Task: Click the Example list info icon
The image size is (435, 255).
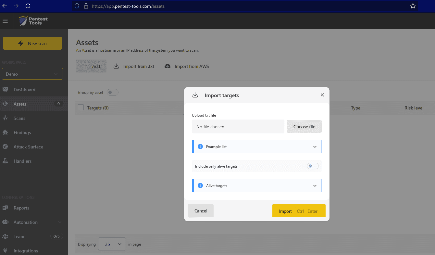Action: (x=200, y=147)
